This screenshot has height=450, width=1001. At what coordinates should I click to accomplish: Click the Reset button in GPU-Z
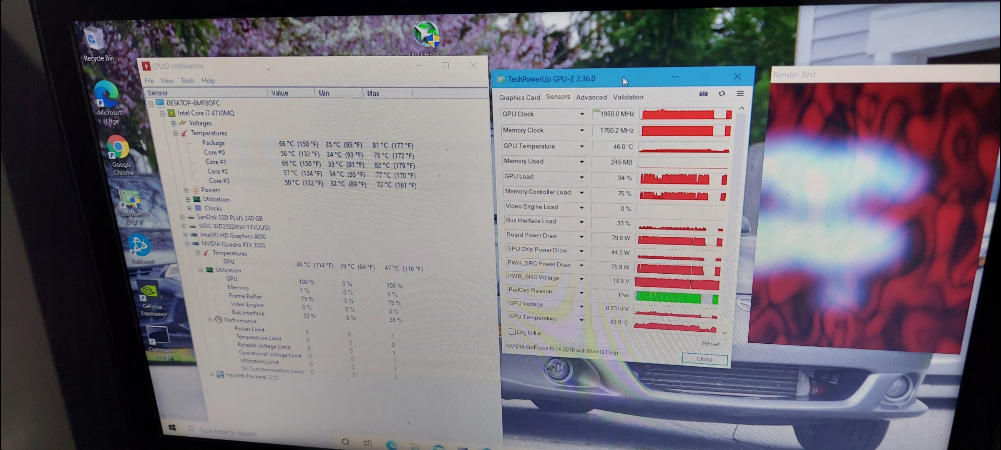coord(710,343)
